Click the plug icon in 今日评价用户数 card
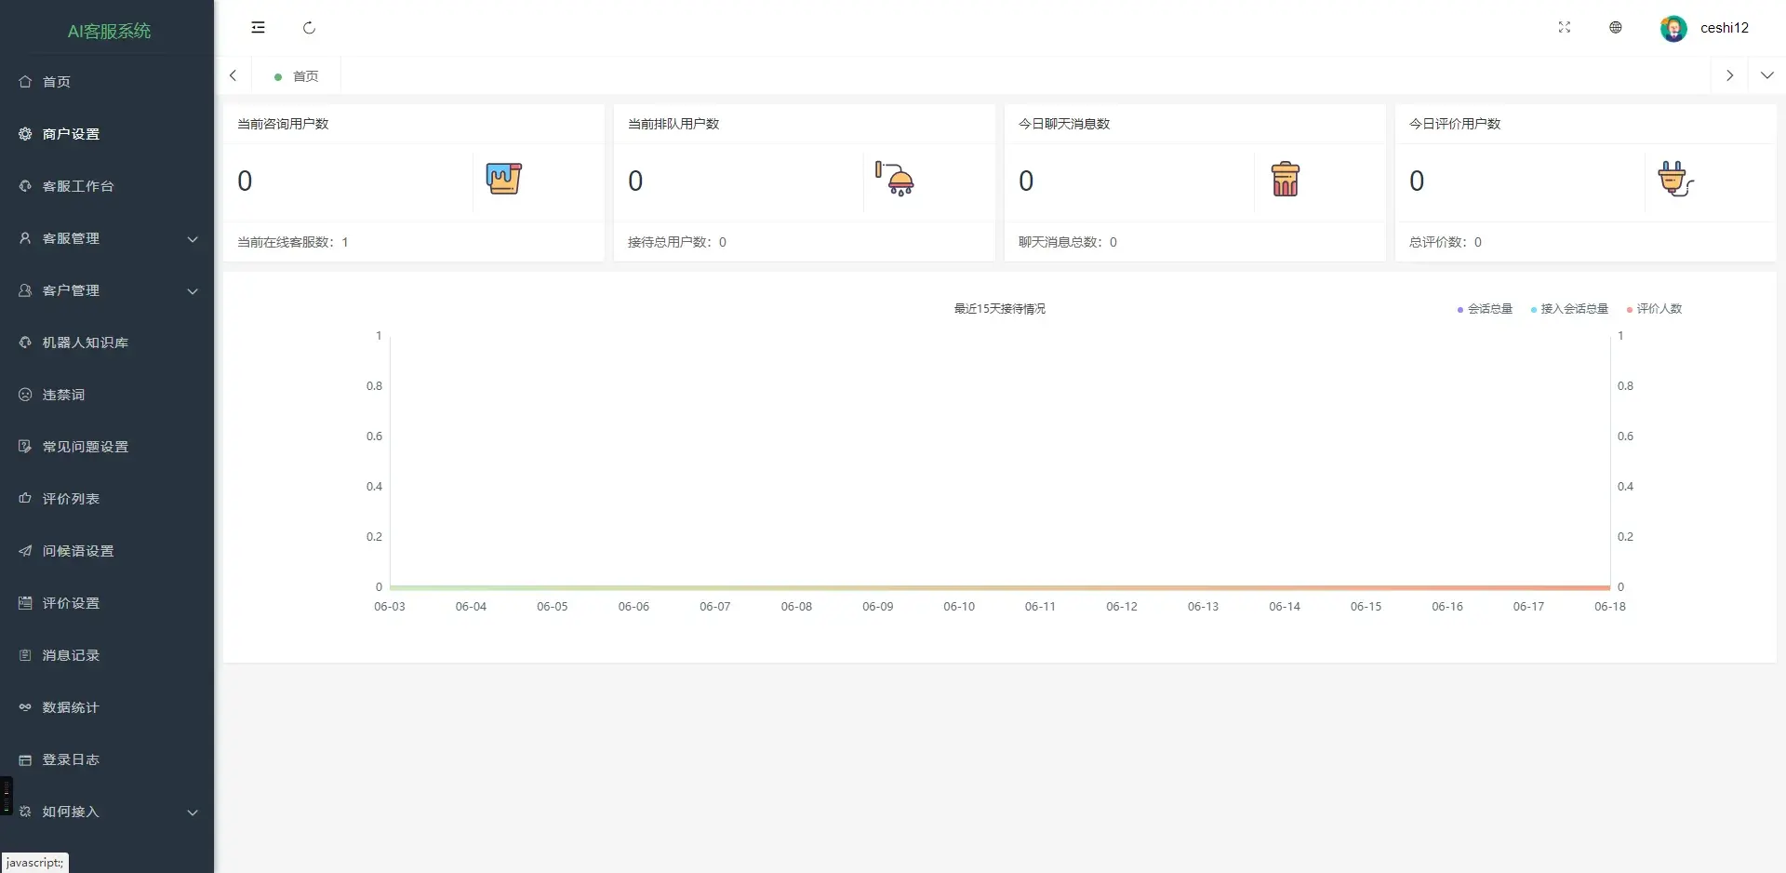The height and width of the screenshot is (873, 1786). tap(1675, 179)
